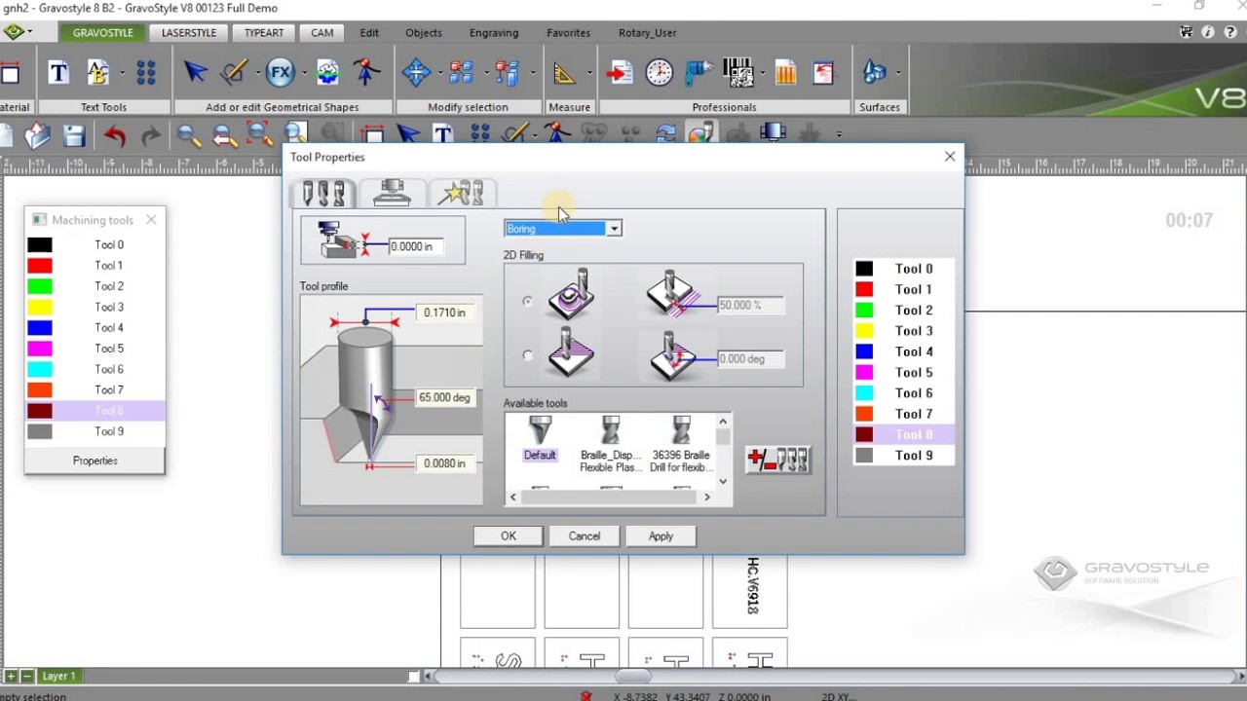
Task: Select the spiral 2D filling radio button
Action: (x=527, y=302)
